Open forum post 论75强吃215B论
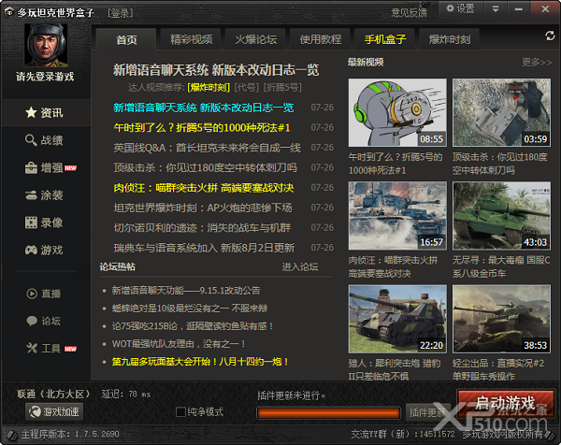 (193, 326)
